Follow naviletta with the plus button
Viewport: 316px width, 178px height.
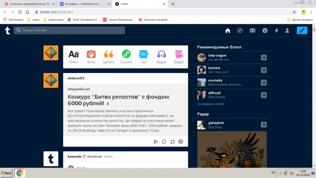click(x=264, y=83)
